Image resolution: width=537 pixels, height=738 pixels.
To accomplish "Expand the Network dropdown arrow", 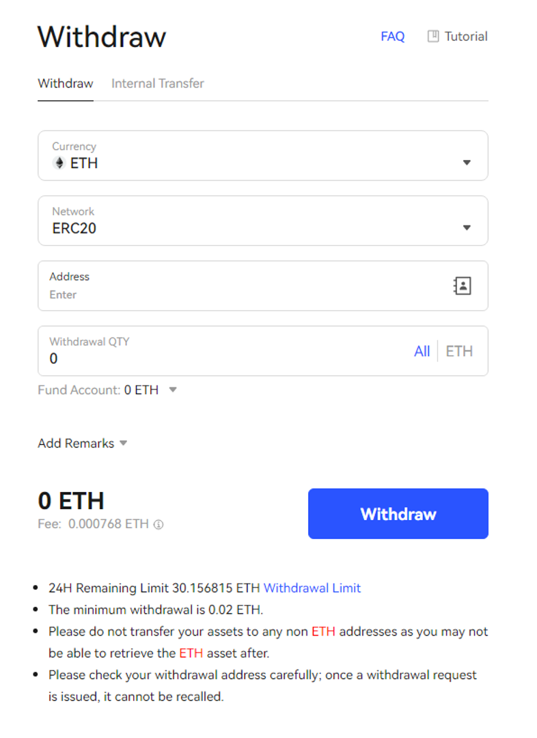I will pos(467,228).
